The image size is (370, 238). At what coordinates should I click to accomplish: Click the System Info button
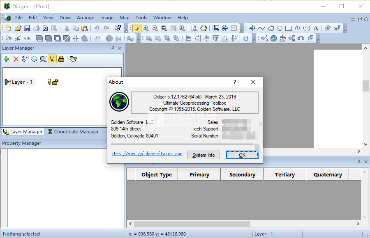pyautogui.click(x=203, y=155)
